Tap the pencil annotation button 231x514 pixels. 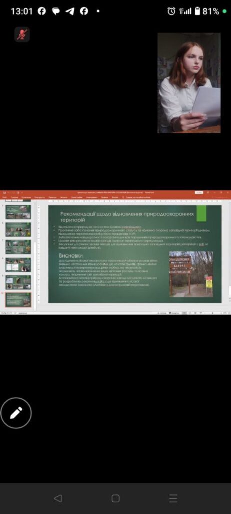[x=16, y=413]
